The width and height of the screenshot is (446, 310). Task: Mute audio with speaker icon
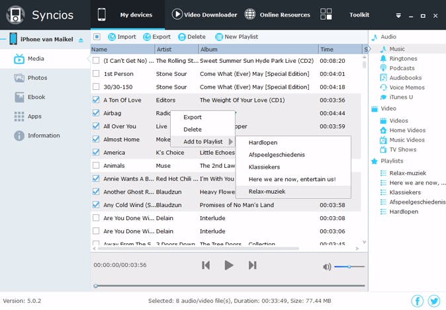coord(327,266)
